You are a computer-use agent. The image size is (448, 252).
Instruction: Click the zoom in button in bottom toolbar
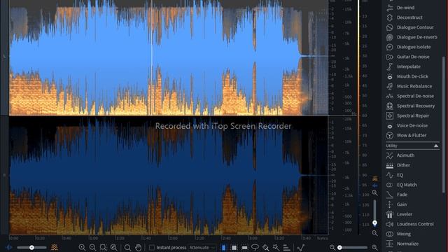tap(82, 247)
